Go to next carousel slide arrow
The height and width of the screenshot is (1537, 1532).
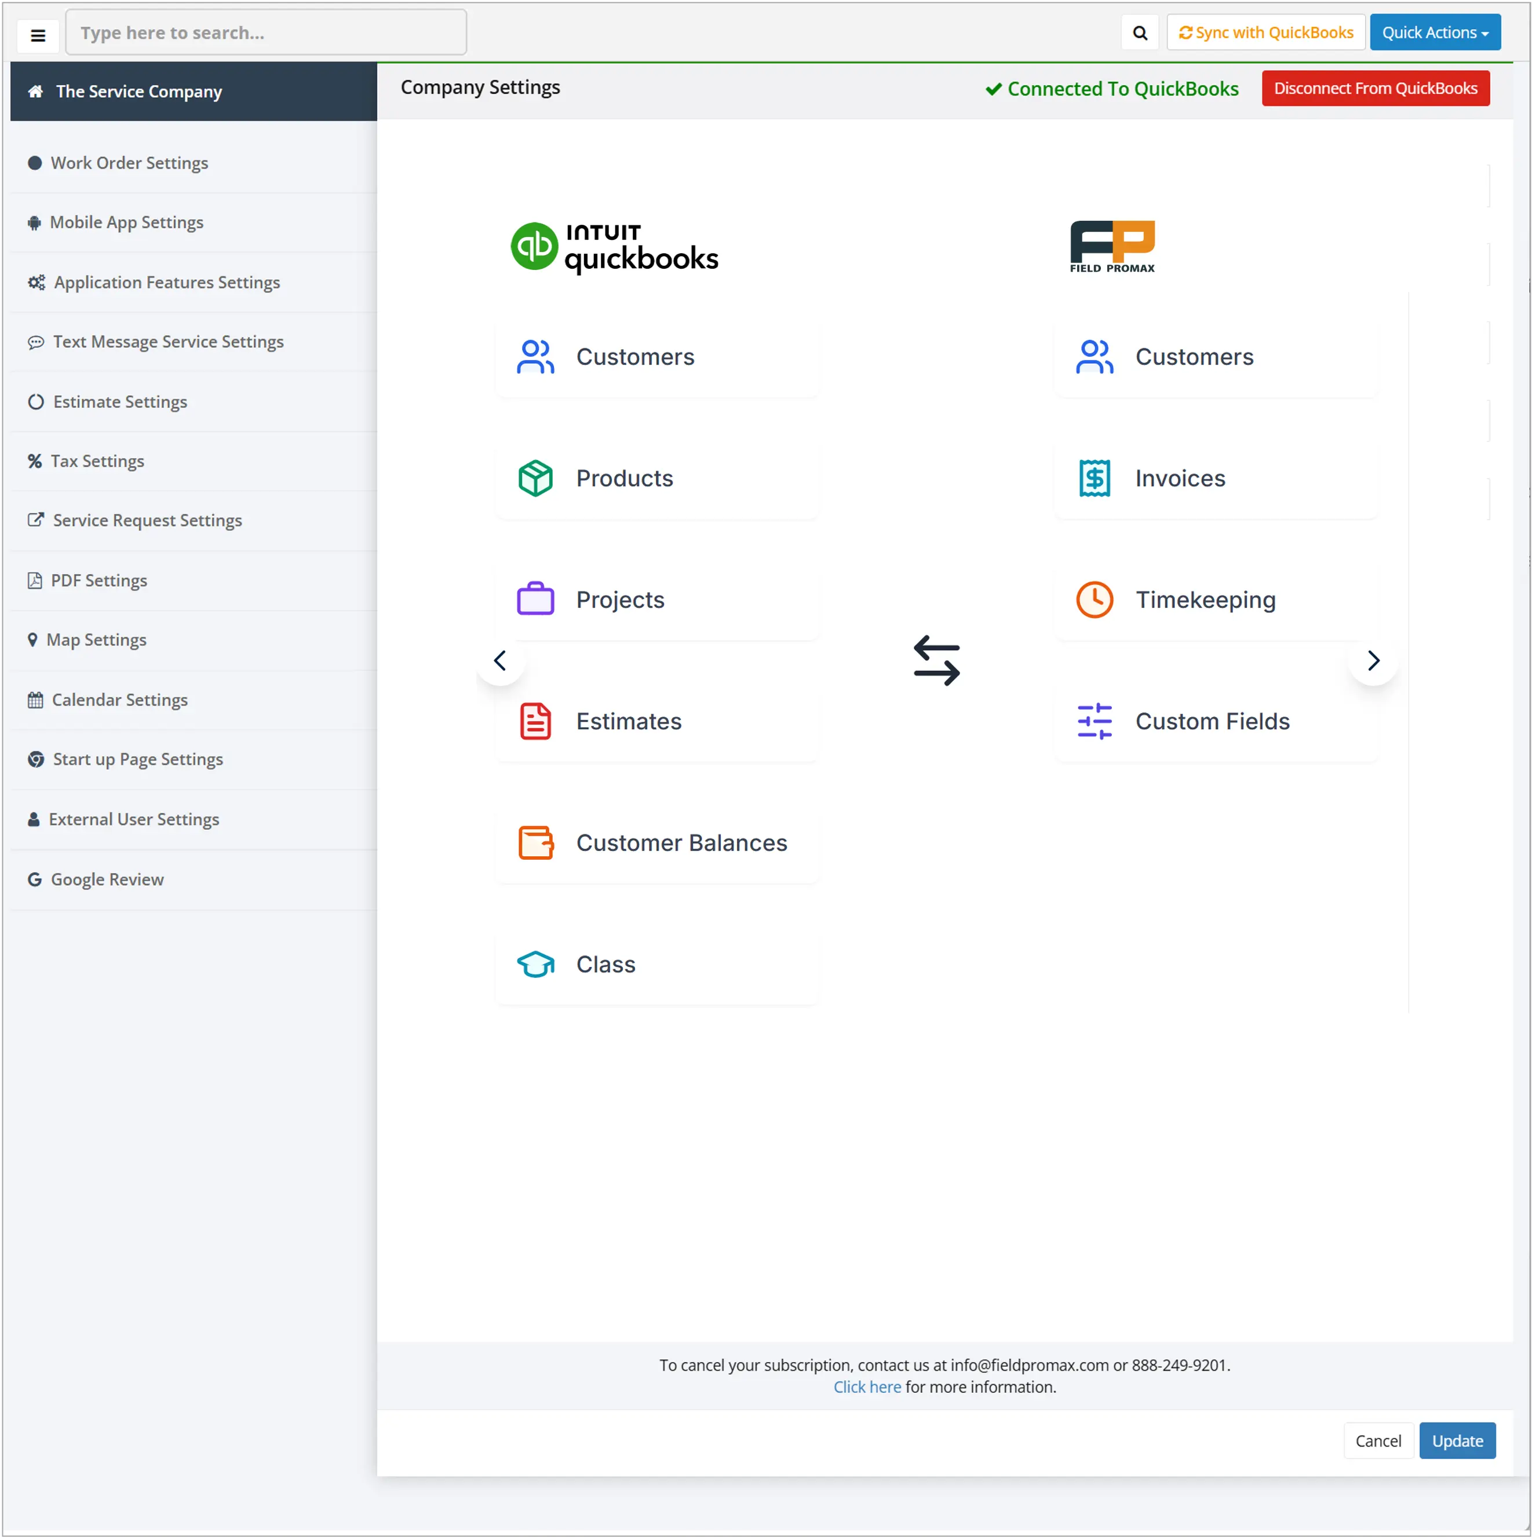point(1374,661)
